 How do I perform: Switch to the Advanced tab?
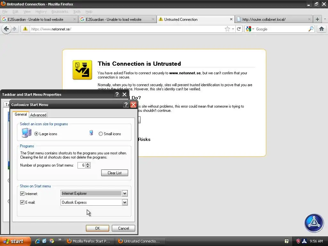(x=38, y=115)
